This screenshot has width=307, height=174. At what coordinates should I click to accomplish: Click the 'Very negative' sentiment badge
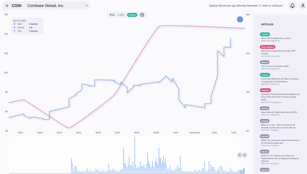click(x=268, y=47)
